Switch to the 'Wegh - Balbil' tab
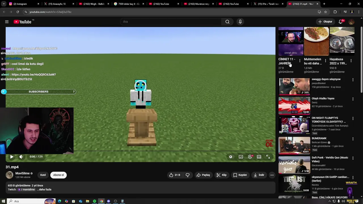Viewport: 363px width, 204px height. [x=94, y=4]
